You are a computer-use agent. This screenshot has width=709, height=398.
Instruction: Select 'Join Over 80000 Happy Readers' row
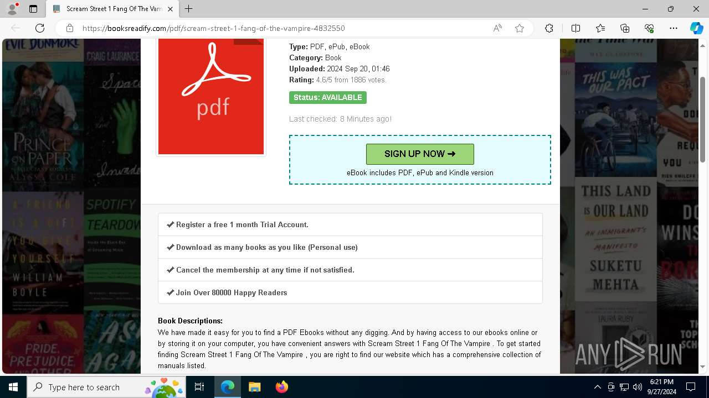point(350,292)
